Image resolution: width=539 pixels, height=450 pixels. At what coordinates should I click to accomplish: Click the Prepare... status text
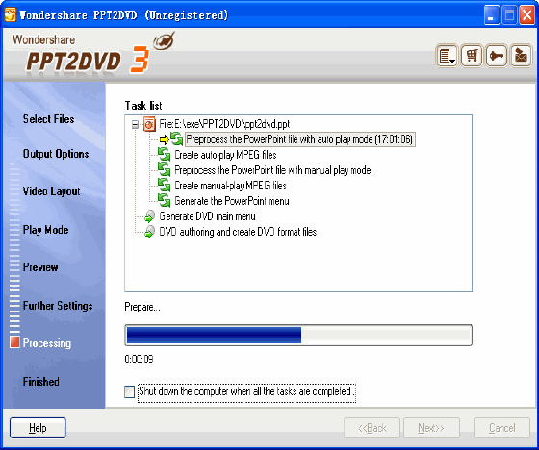142,307
